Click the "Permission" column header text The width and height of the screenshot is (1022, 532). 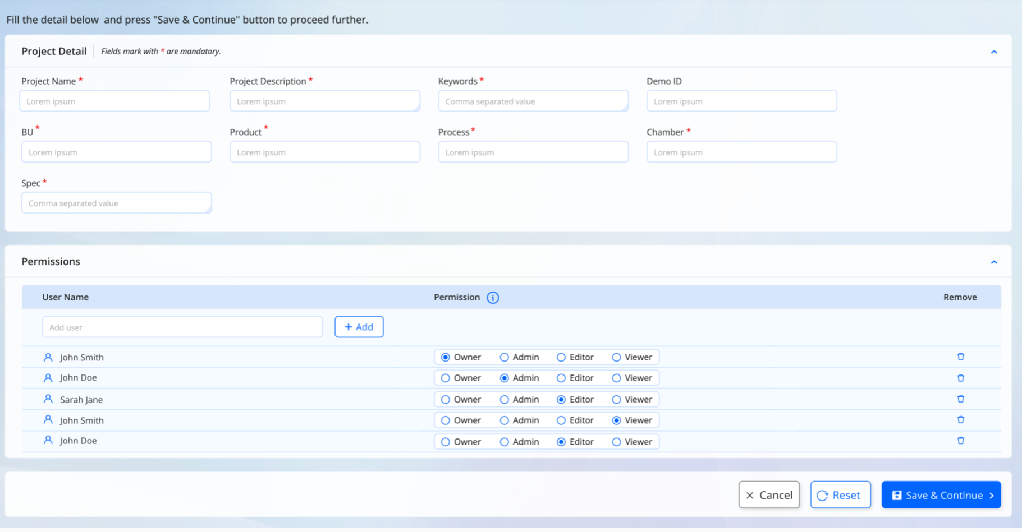click(457, 297)
